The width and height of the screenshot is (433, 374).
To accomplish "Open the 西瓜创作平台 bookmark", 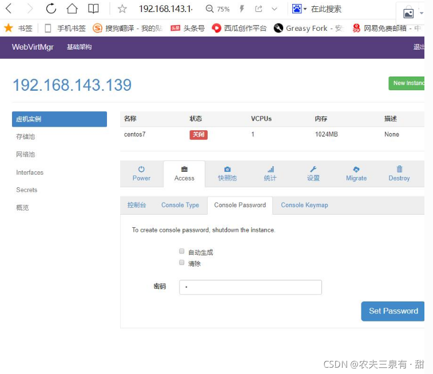I will 239,28.
